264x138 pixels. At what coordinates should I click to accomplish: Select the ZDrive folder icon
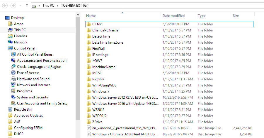coord(89,122)
